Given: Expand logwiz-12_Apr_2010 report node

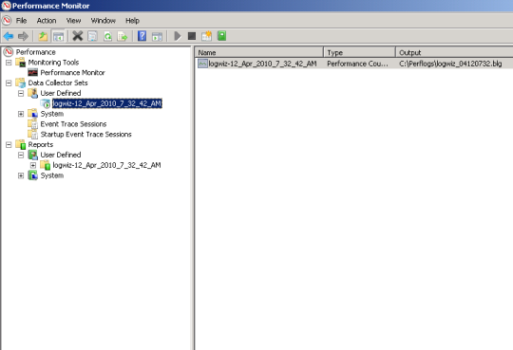Looking at the screenshot, I should [33, 165].
